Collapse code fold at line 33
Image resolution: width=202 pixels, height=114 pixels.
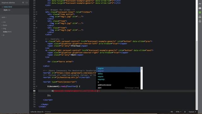point(37,12)
